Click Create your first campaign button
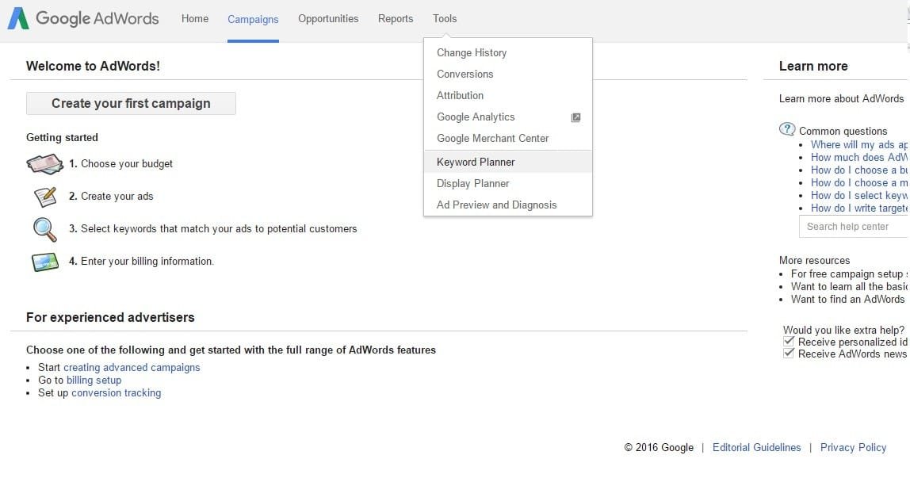Viewport: 910px width, 482px height. (x=131, y=103)
